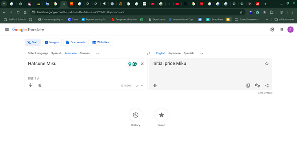This screenshot has height=167, width=297.
Task: Click the Grammarly extension toolbar icon
Action: [x=258, y=12]
